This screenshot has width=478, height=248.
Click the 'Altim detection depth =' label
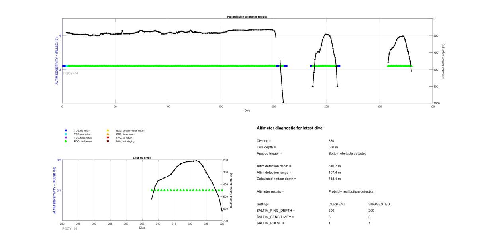274,166
